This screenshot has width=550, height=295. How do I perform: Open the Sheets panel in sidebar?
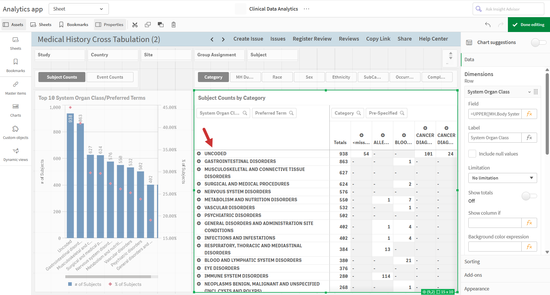tap(15, 43)
